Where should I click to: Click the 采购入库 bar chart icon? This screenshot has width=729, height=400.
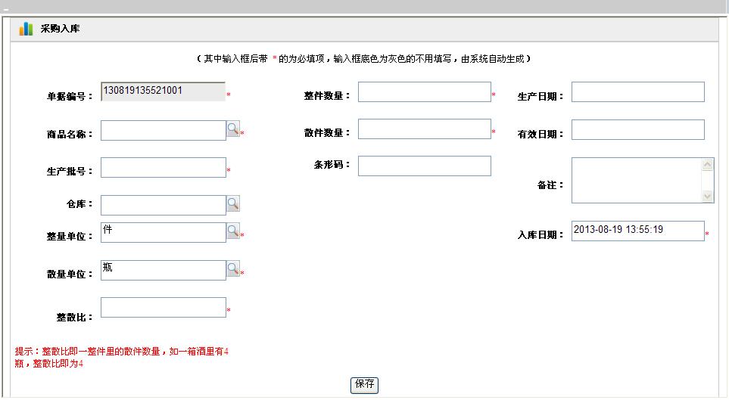coord(26,29)
